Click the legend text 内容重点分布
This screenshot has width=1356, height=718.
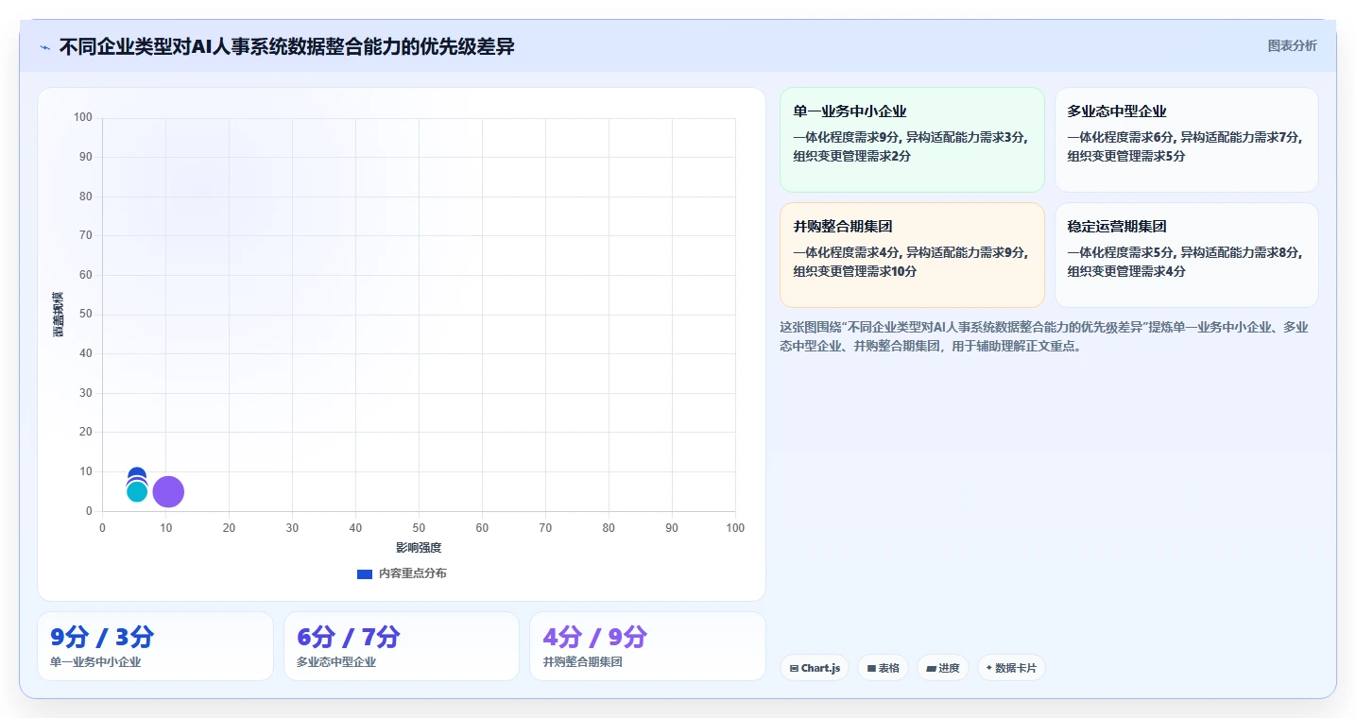pyautogui.click(x=413, y=573)
